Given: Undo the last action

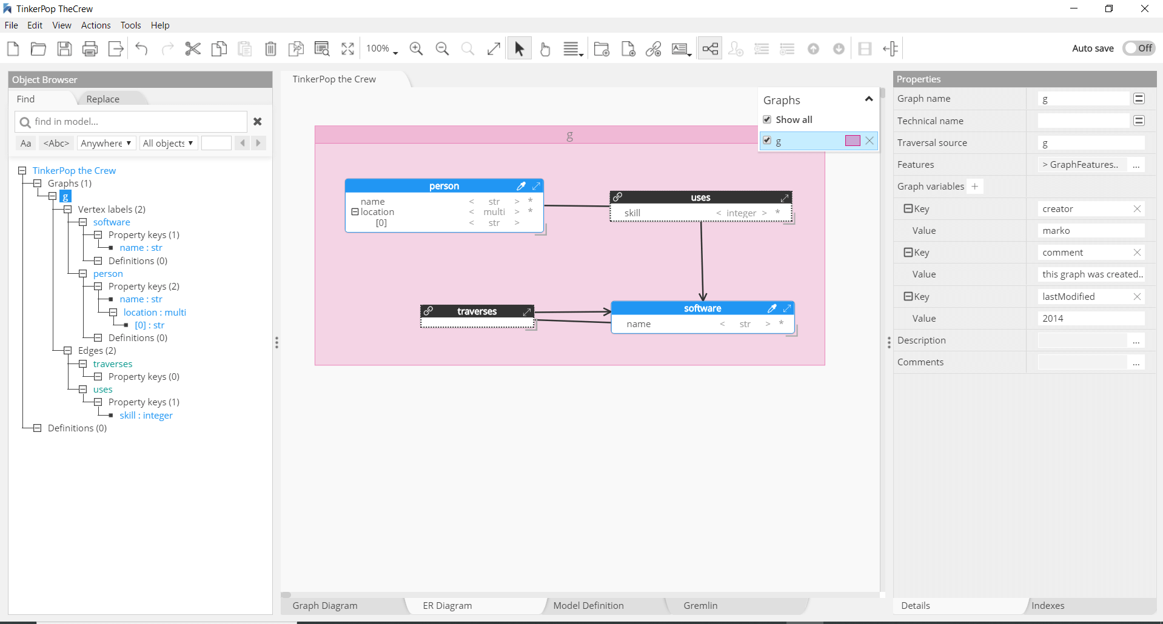Looking at the screenshot, I should (x=142, y=48).
